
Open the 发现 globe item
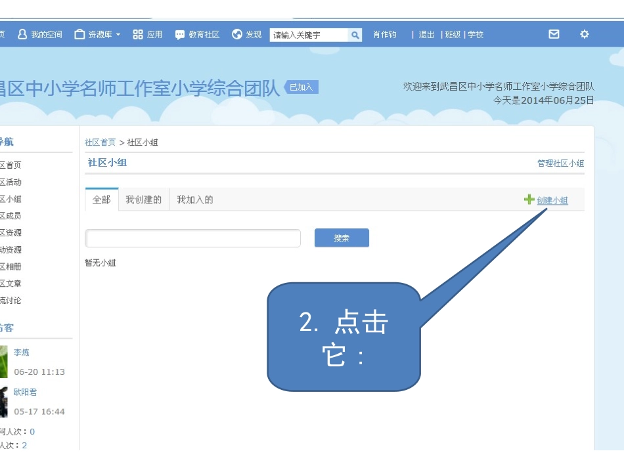coord(247,35)
